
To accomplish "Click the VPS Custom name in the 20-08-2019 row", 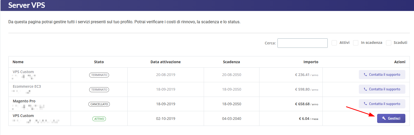I will pyautogui.click(x=23, y=72).
